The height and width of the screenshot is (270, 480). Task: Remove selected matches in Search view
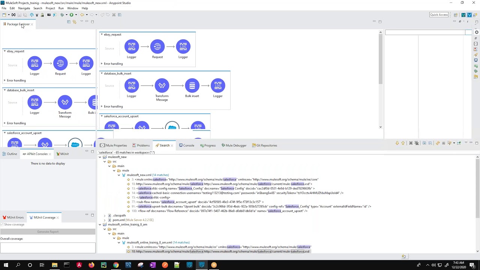pos(411,143)
